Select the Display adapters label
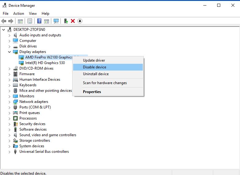 33,52
